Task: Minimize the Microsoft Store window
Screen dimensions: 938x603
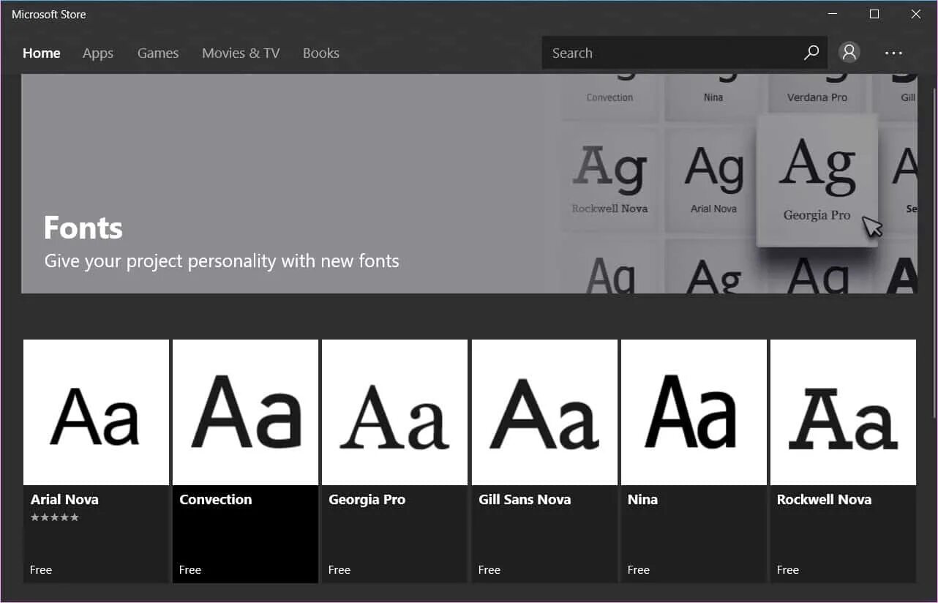Action: click(832, 14)
